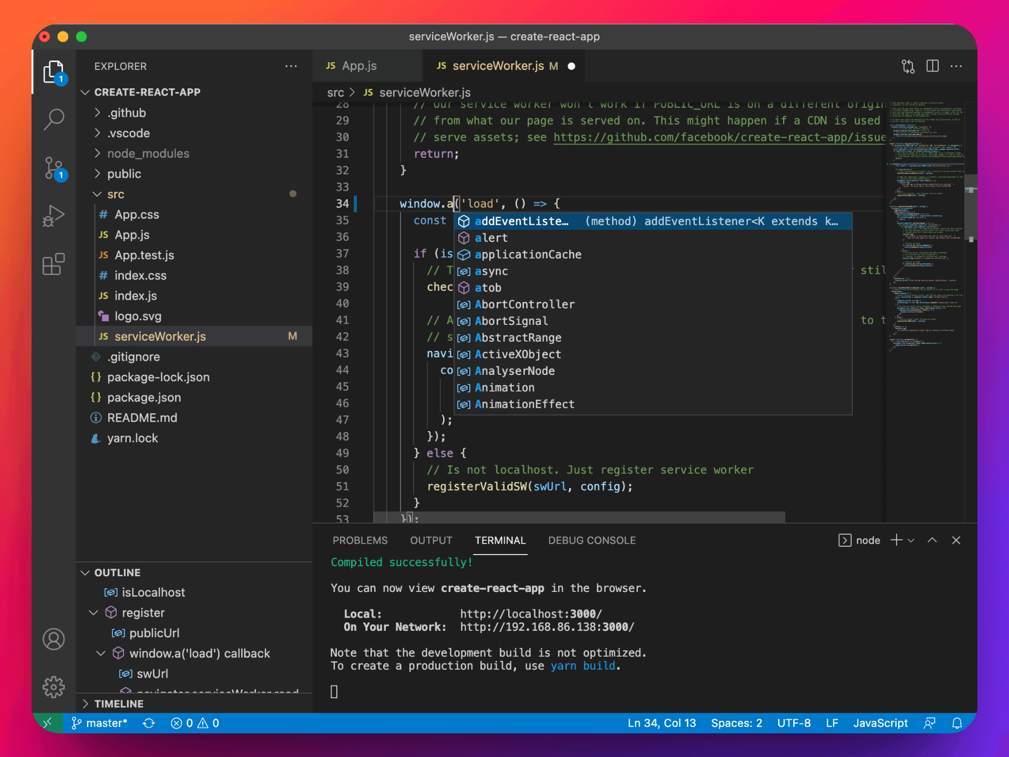This screenshot has height=757, width=1009.
Task: Open the GitHub issue link in comment
Action: (x=719, y=138)
